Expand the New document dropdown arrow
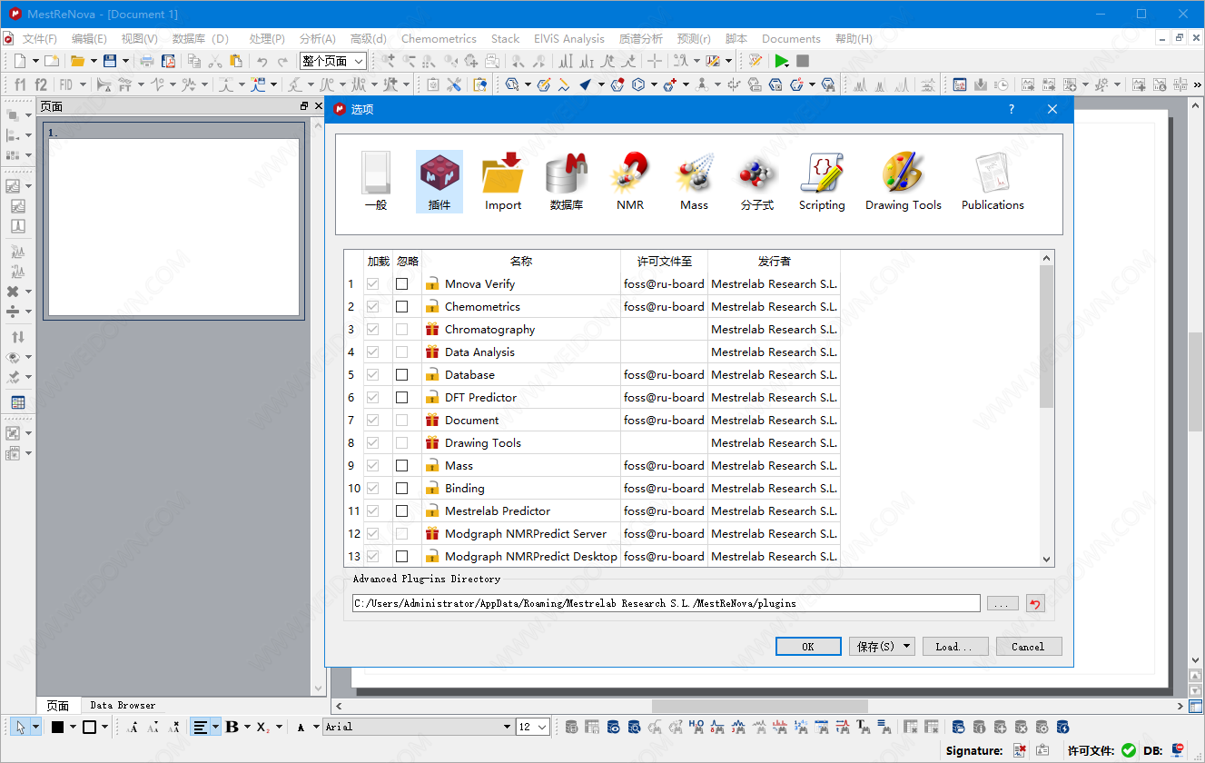 [35, 61]
